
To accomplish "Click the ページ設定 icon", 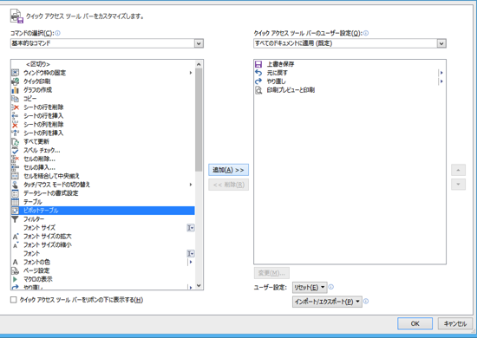I will [15, 270].
